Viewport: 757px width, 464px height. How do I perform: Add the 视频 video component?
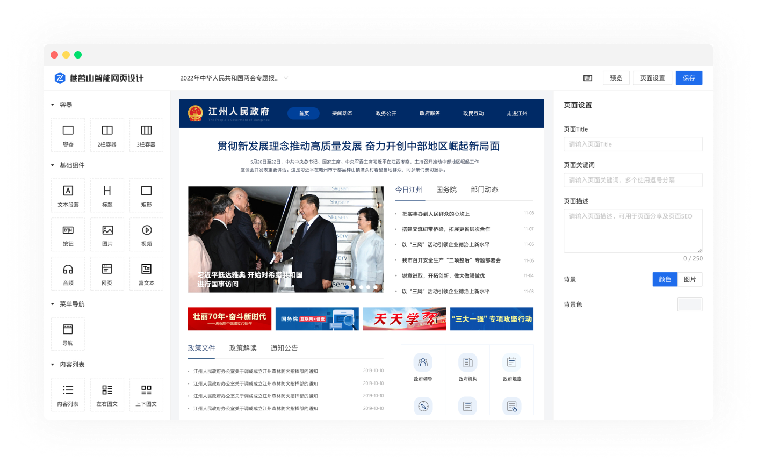pyautogui.click(x=146, y=235)
